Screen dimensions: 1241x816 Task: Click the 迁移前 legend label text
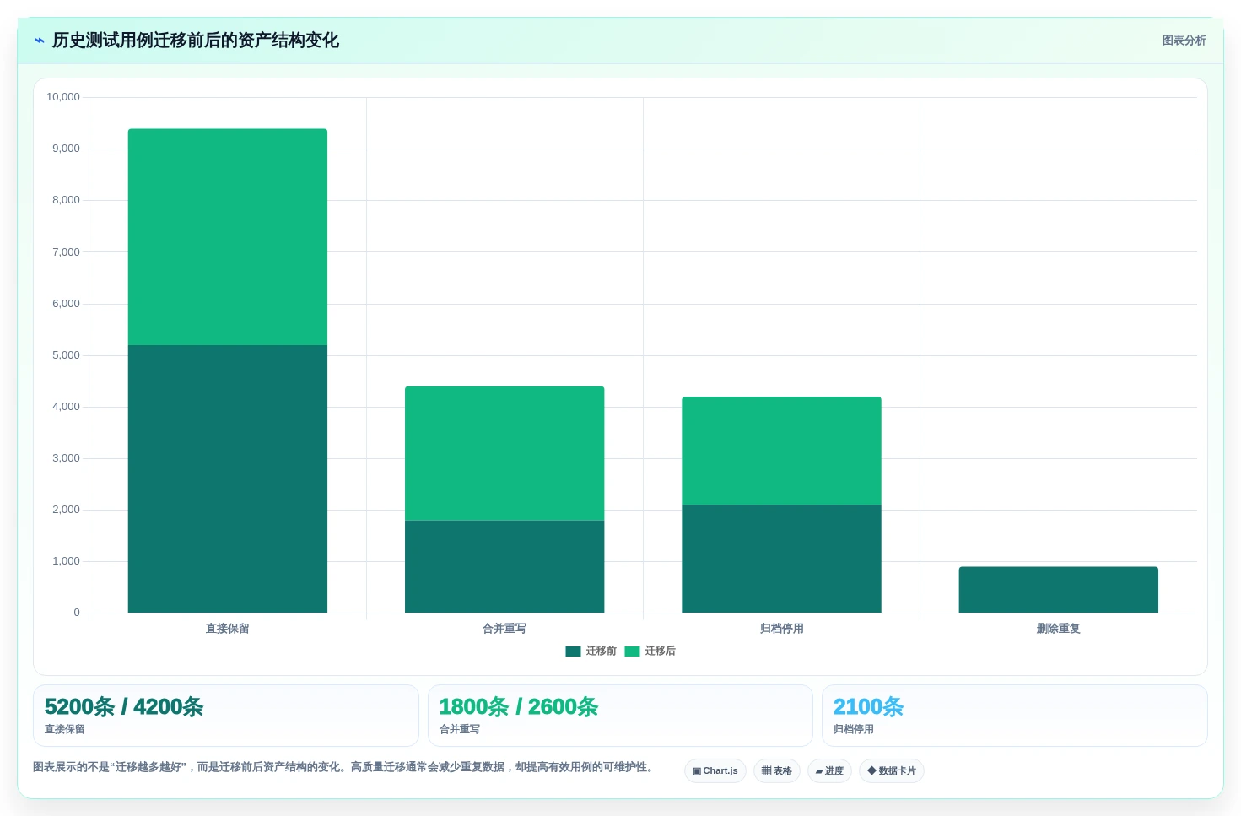click(x=602, y=651)
